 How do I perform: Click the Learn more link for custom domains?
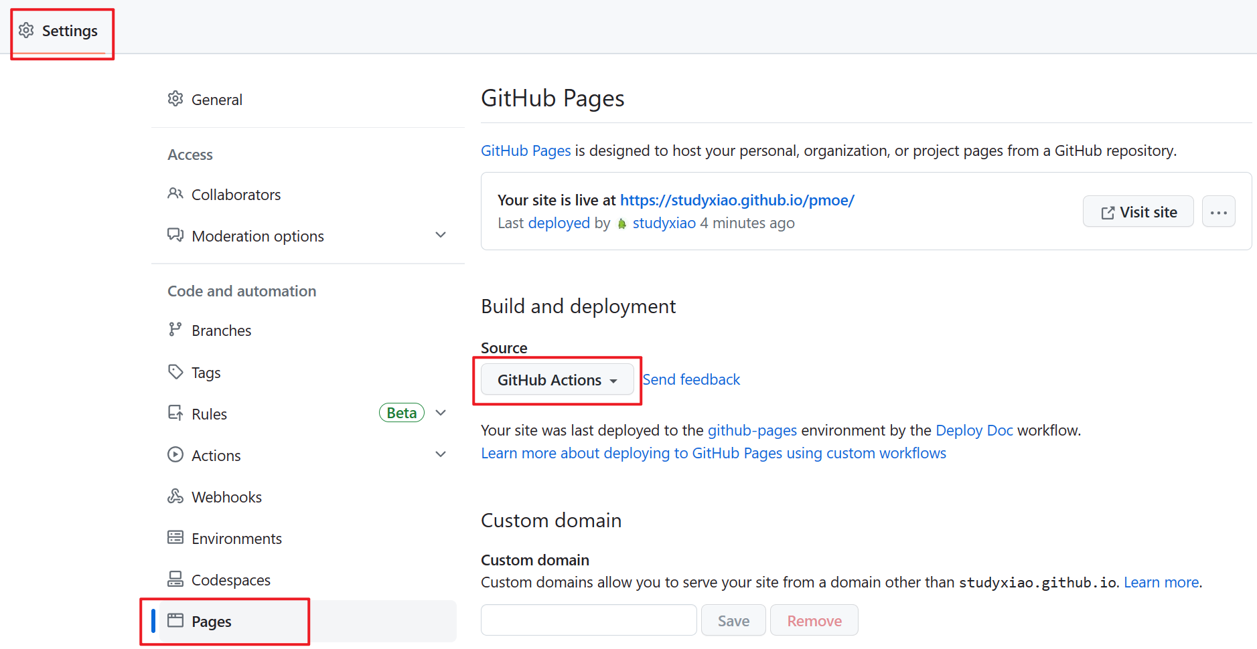coord(1161,582)
